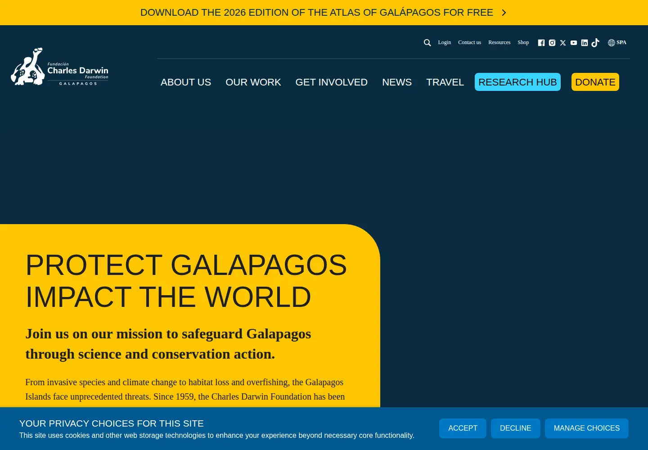Image resolution: width=648 pixels, height=450 pixels.
Task: Click the RESEARCH HUB button
Action: (517, 82)
